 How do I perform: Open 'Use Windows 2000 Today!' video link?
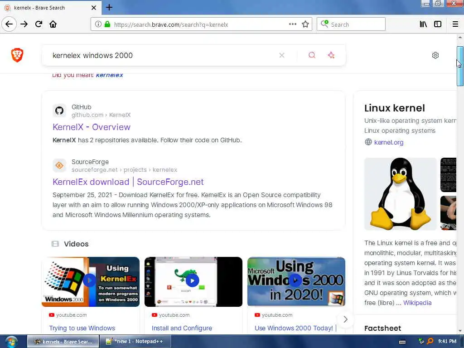(294, 328)
